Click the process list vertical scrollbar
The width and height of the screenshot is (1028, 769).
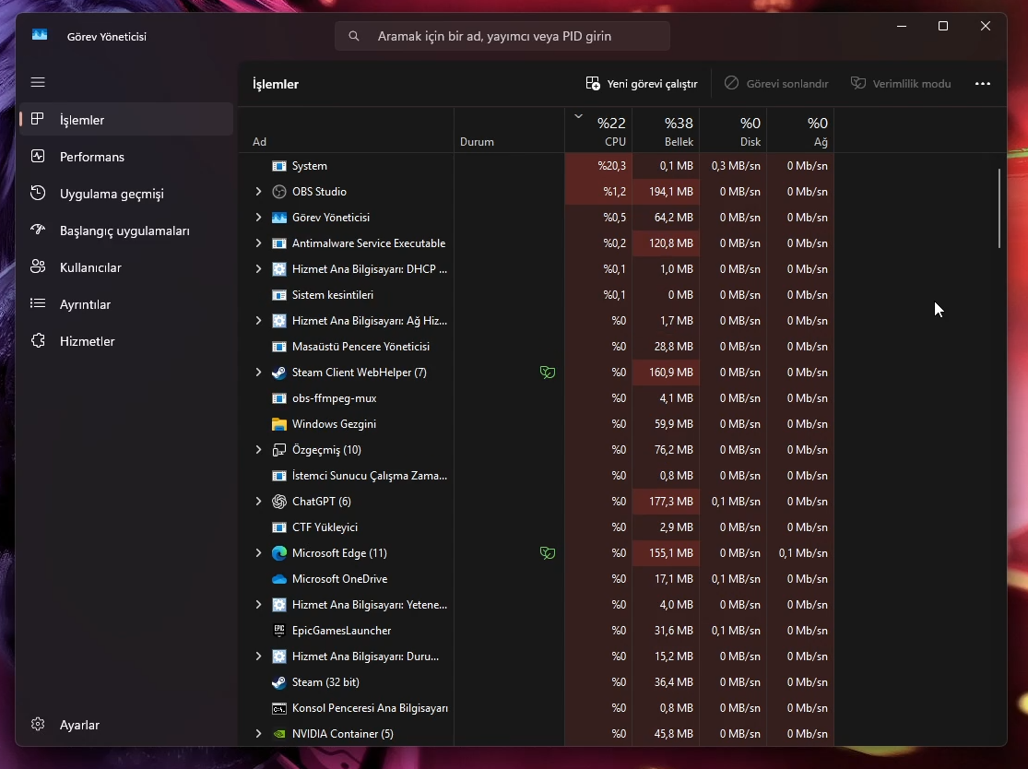point(999,208)
